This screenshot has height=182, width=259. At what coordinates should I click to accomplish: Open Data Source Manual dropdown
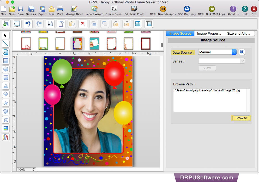click(217, 52)
